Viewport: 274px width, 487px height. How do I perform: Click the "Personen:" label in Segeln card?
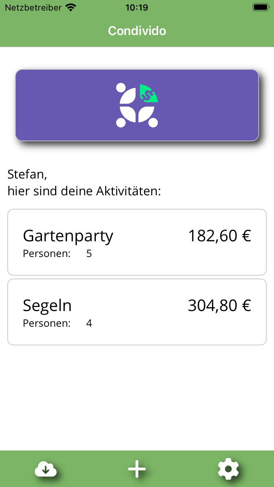click(x=46, y=323)
